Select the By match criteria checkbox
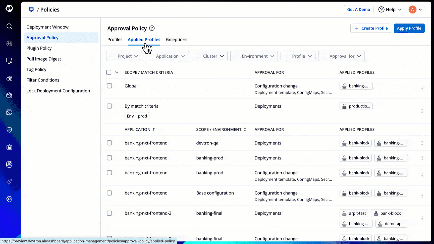This screenshot has height=244, width=434. point(109,106)
